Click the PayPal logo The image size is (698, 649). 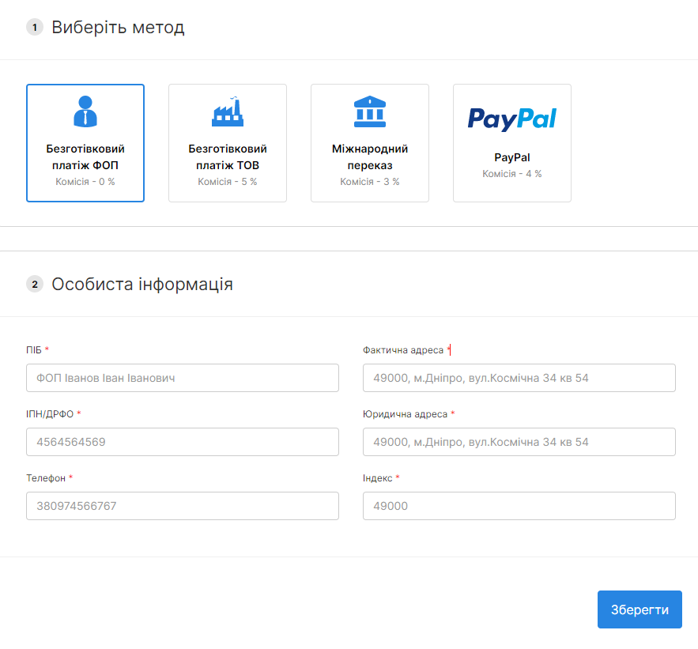coord(511,119)
